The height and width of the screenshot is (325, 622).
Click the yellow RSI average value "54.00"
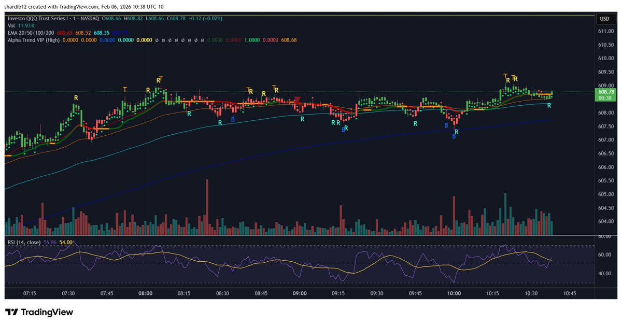(x=66, y=242)
